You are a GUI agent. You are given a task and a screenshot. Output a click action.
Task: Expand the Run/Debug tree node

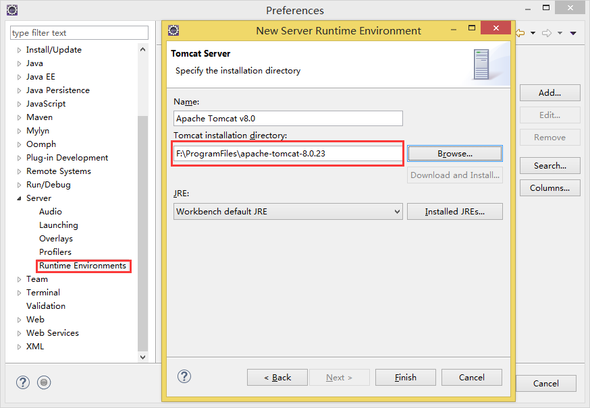(x=19, y=185)
